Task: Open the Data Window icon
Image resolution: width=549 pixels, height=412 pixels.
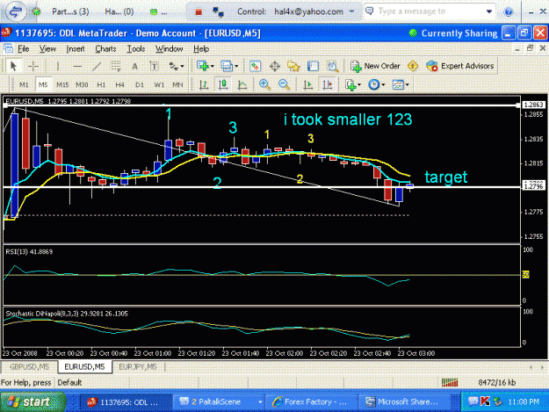Action: tap(274, 66)
